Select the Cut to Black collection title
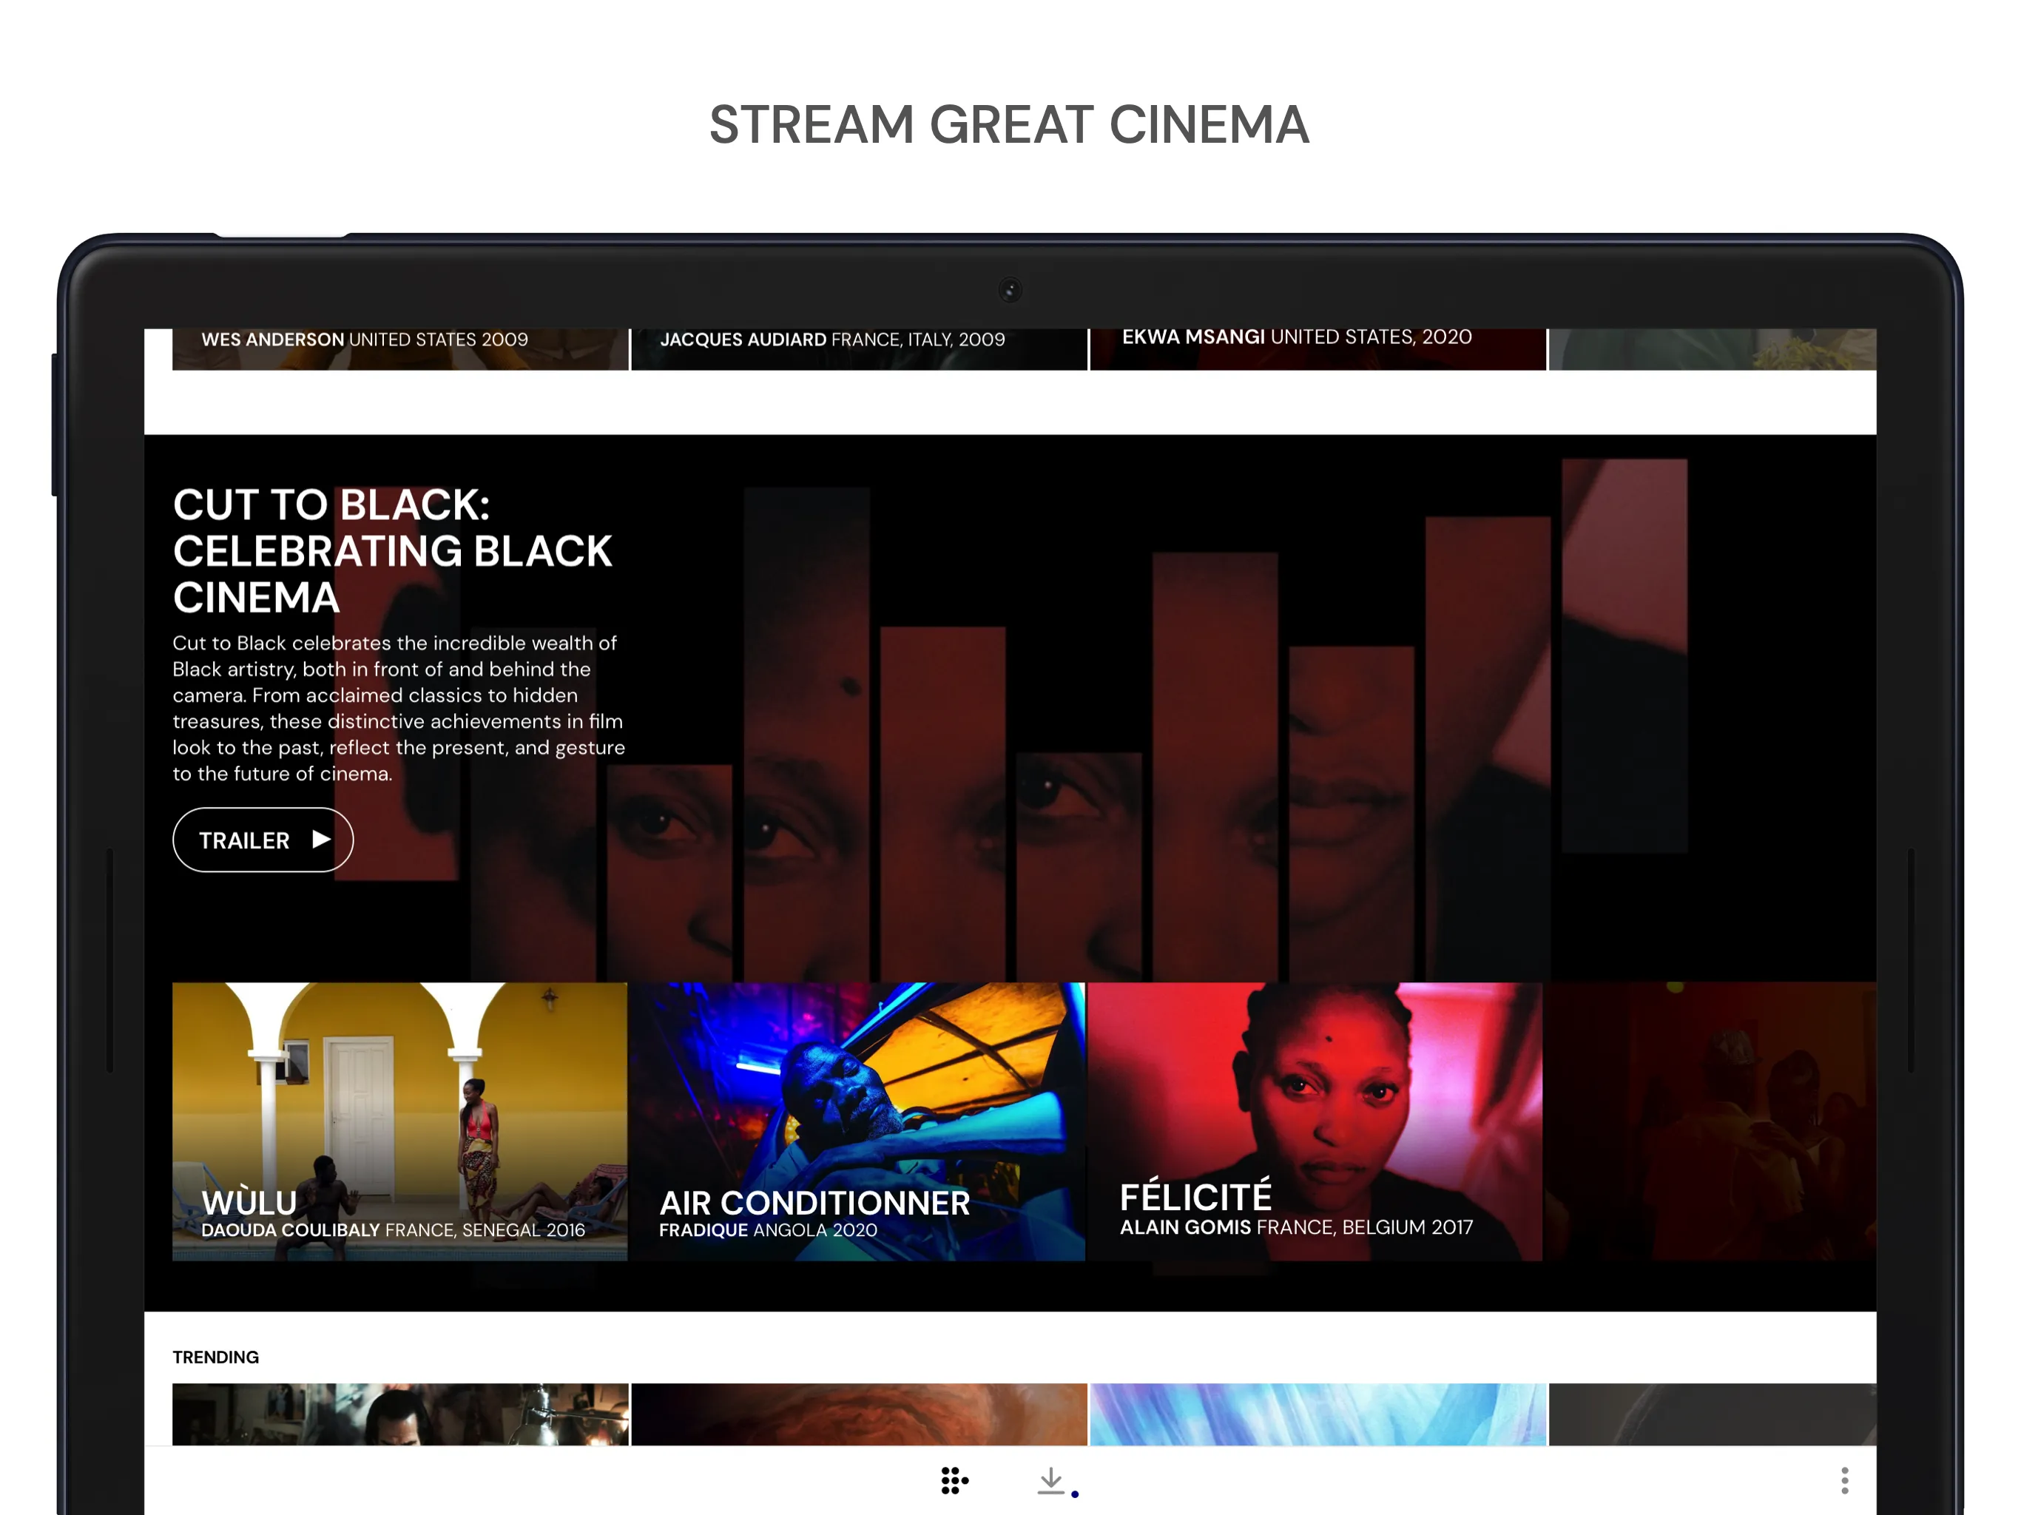This screenshot has width=2021, height=1515. [393, 551]
